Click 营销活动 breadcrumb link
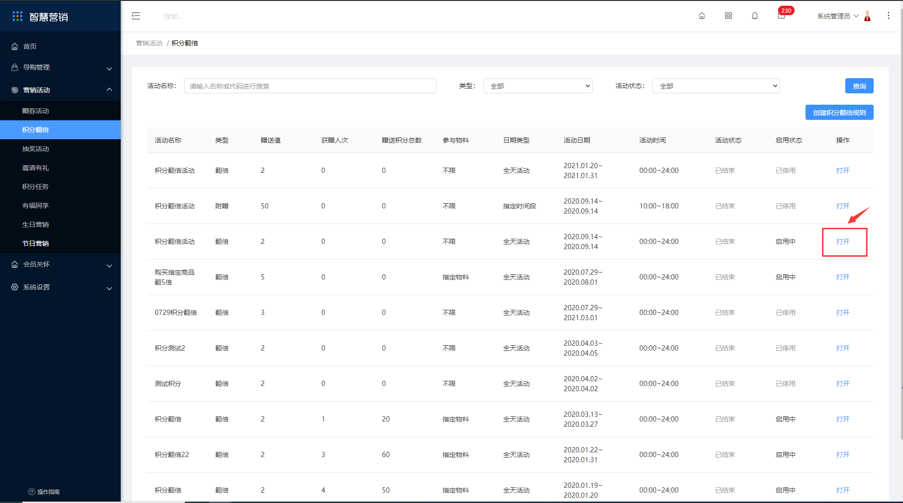Viewport: 903px width, 503px height. [149, 43]
